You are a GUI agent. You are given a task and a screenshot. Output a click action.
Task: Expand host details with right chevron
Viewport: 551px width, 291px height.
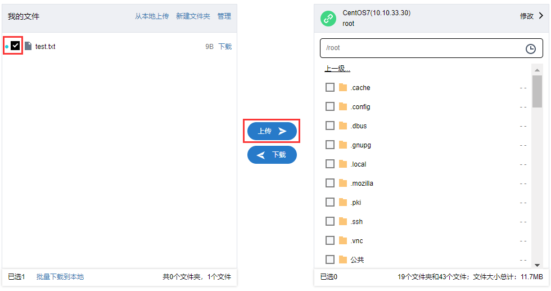click(541, 16)
